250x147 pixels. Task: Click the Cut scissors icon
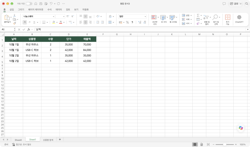[x=14, y=16]
